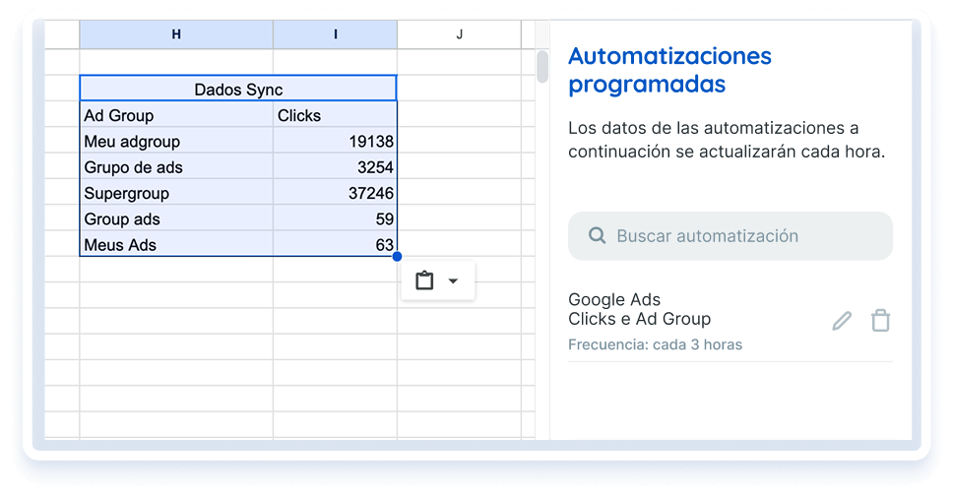Click the paste clipboard icon
Screen dimensions: 953x497
(x=424, y=281)
